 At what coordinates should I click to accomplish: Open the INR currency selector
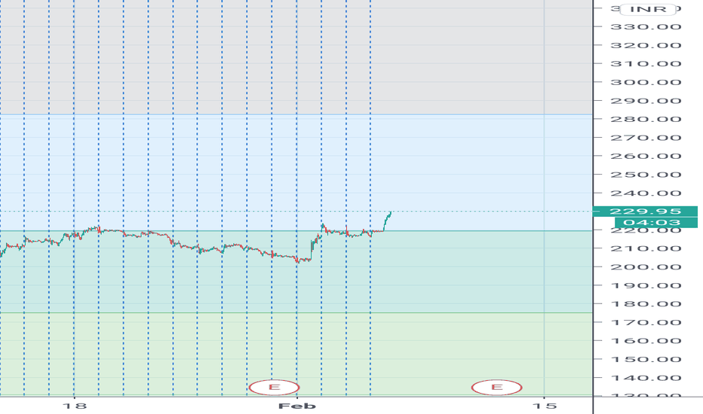[648, 9]
